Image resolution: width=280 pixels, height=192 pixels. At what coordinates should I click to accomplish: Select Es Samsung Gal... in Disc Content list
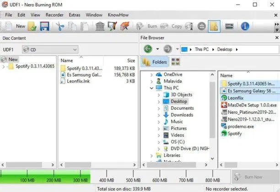tap(84, 75)
